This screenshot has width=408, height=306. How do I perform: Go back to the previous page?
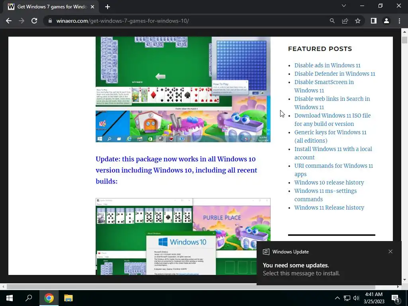pos(9,21)
